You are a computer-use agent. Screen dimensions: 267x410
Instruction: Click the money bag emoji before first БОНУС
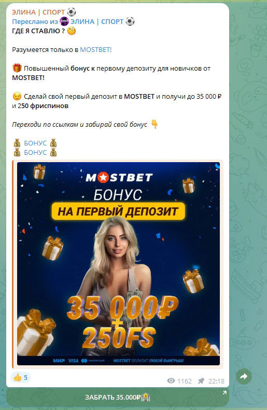tap(17, 143)
